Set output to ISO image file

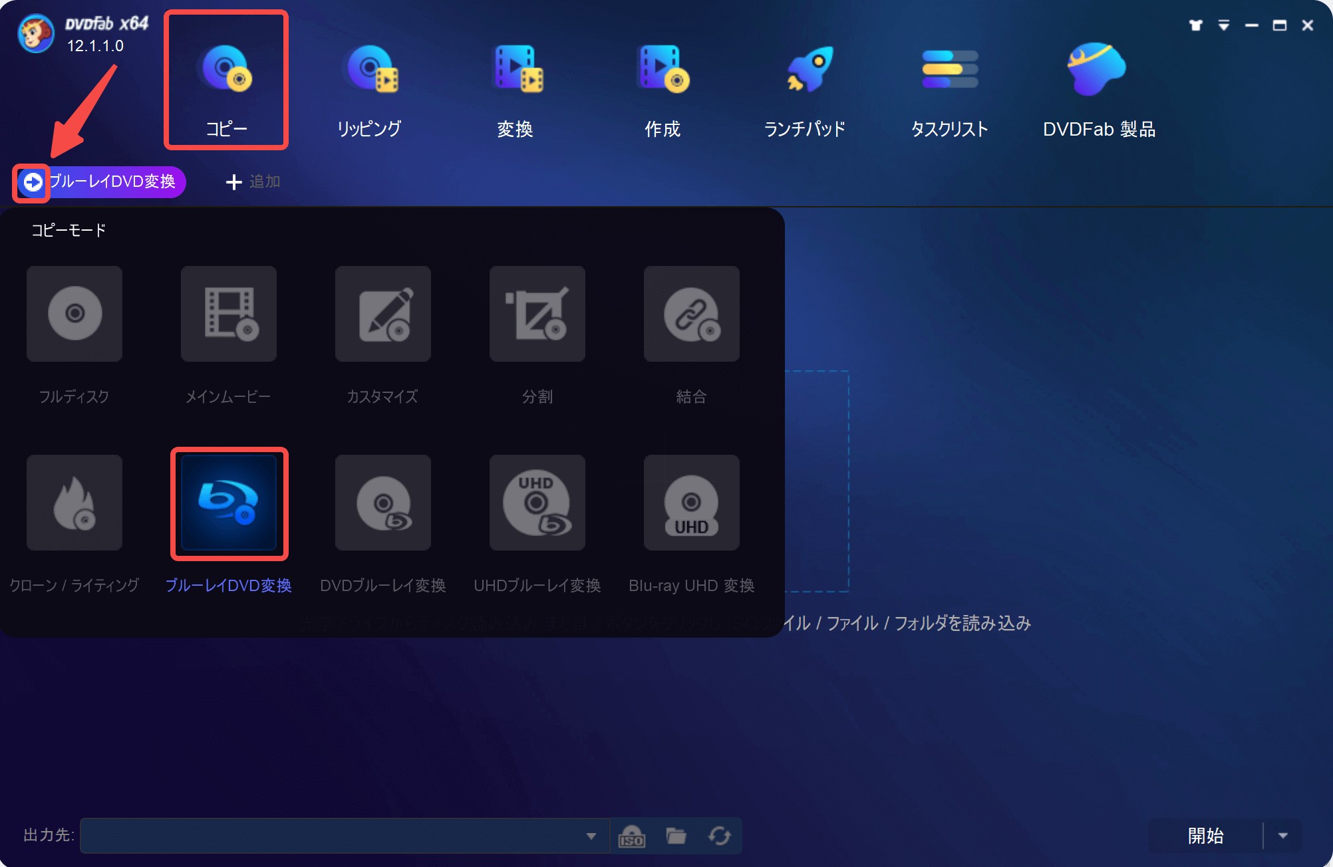pyautogui.click(x=632, y=836)
